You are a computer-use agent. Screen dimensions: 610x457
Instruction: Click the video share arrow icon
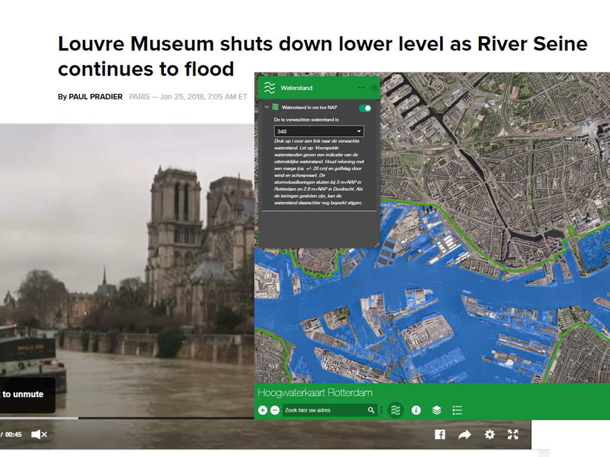click(465, 434)
